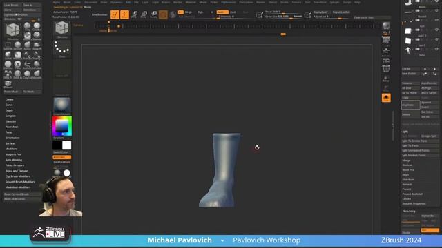This screenshot has width=442, height=248.
Task: Click Reset Current Brush button
Action: [22, 194]
